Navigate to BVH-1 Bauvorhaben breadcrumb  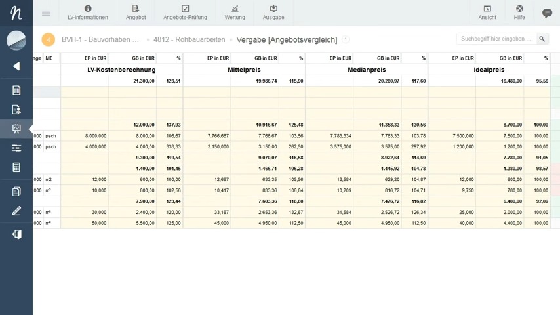coord(100,40)
